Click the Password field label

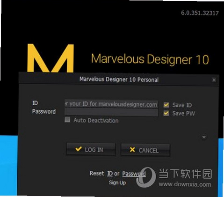point(44,111)
